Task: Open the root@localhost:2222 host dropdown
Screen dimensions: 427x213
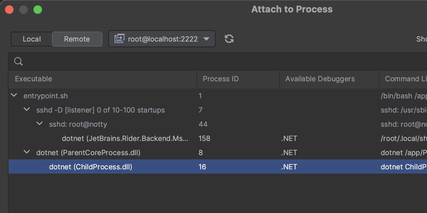Action: click(206, 39)
